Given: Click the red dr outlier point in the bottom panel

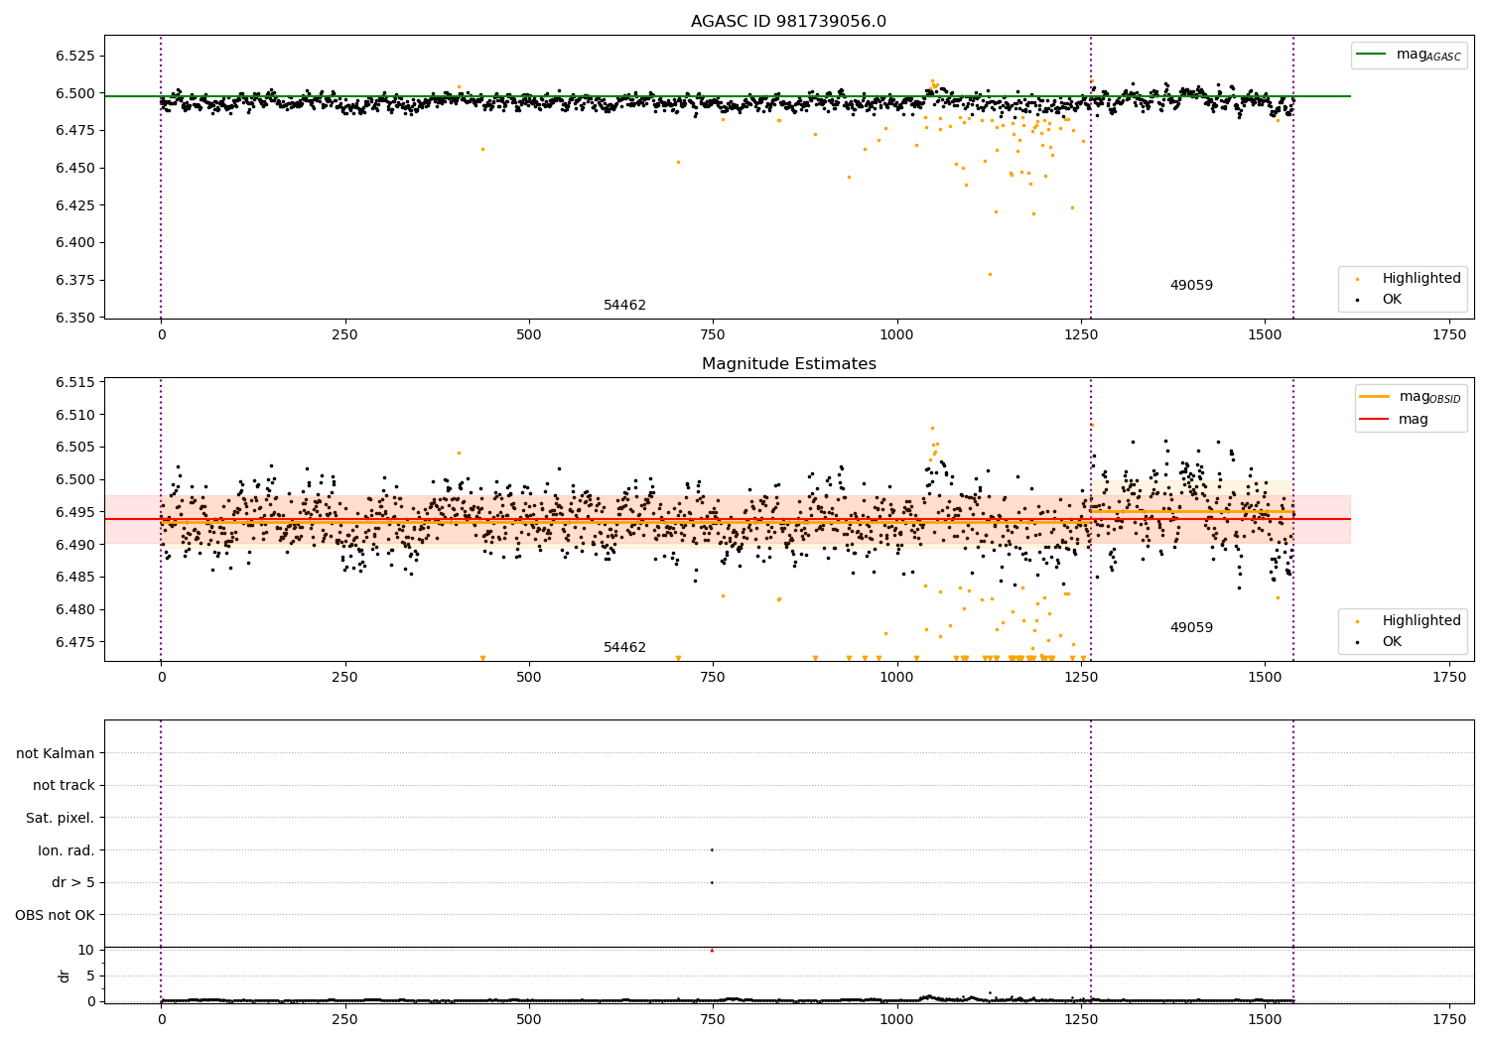Looking at the screenshot, I should coord(712,951).
